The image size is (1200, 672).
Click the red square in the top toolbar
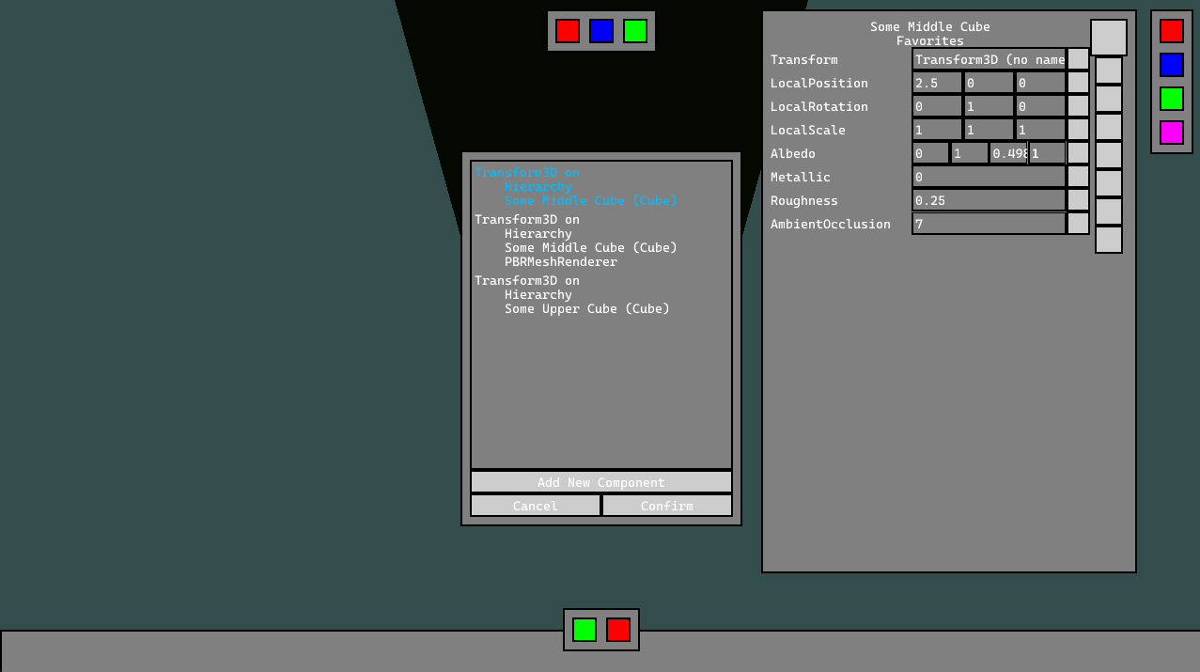(x=568, y=31)
